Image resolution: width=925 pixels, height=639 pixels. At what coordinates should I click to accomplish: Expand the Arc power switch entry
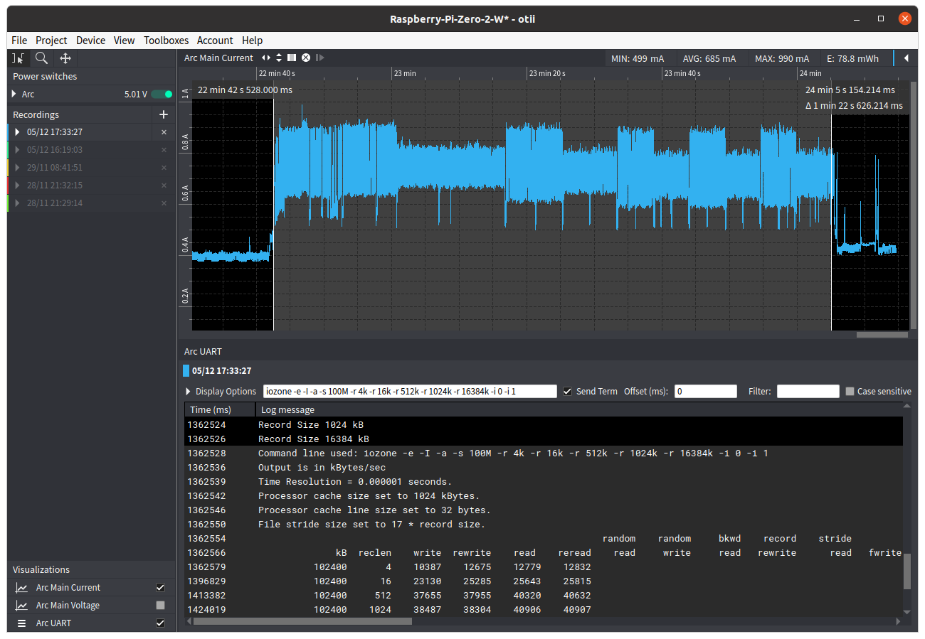(14, 94)
